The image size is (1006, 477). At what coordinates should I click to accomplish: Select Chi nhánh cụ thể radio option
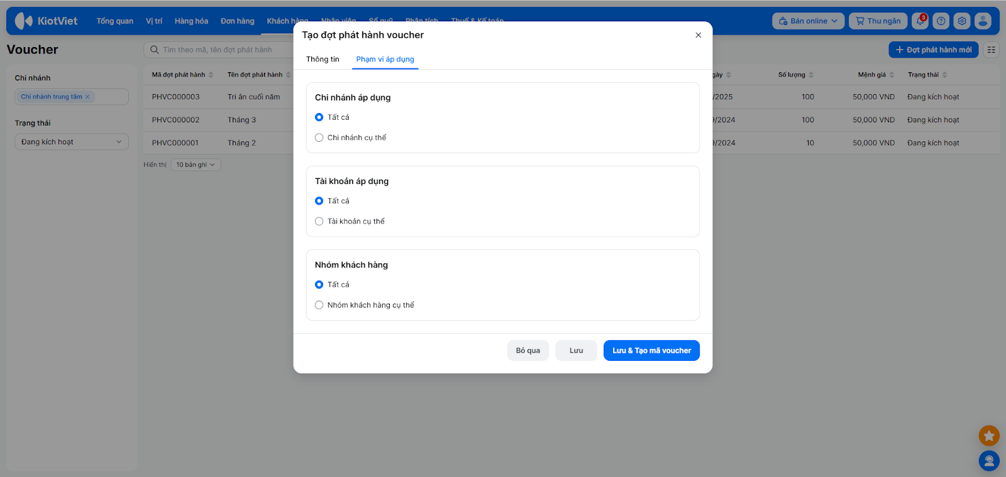(x=319, y=137)
